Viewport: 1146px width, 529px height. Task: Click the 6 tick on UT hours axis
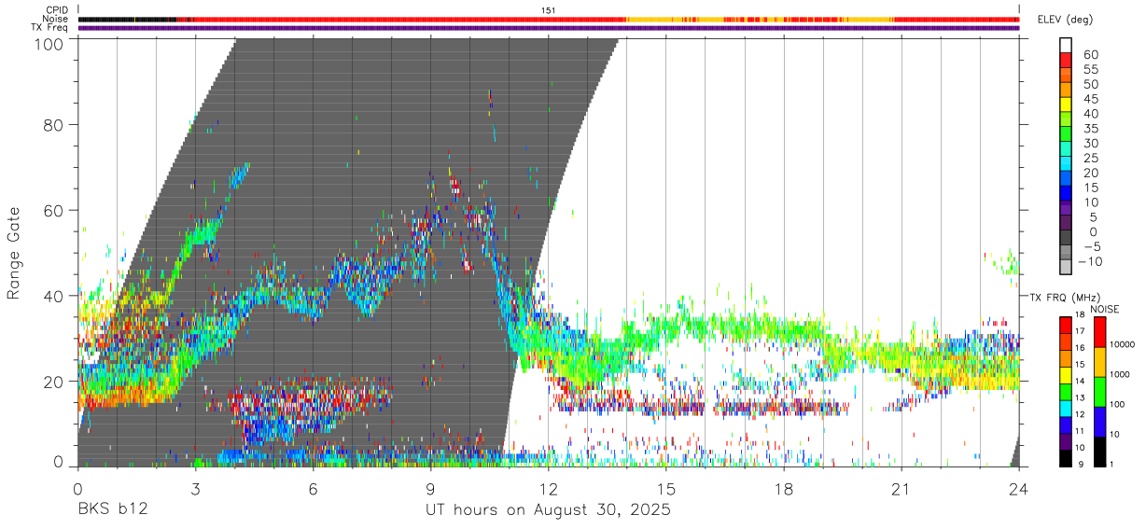pos(313,488)
